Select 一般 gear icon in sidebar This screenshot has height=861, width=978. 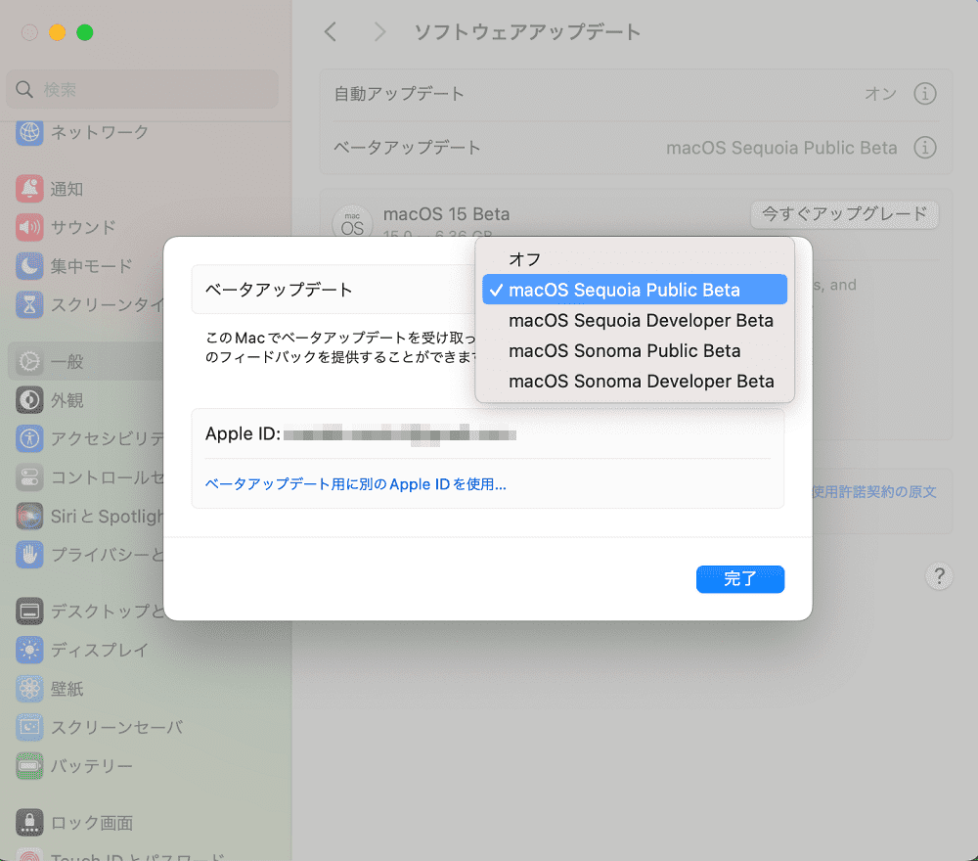coord(29,361)
